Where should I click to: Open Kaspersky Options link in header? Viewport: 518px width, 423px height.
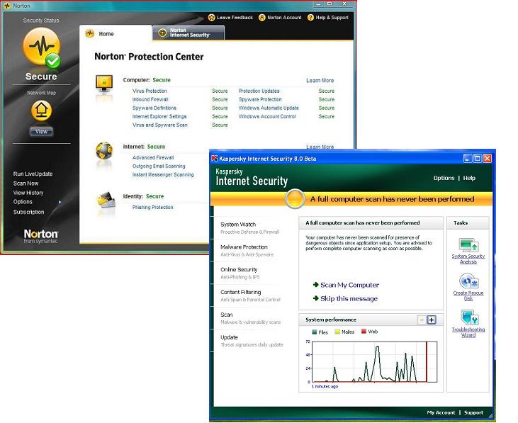pyautogui.click(x=444, y=178)
